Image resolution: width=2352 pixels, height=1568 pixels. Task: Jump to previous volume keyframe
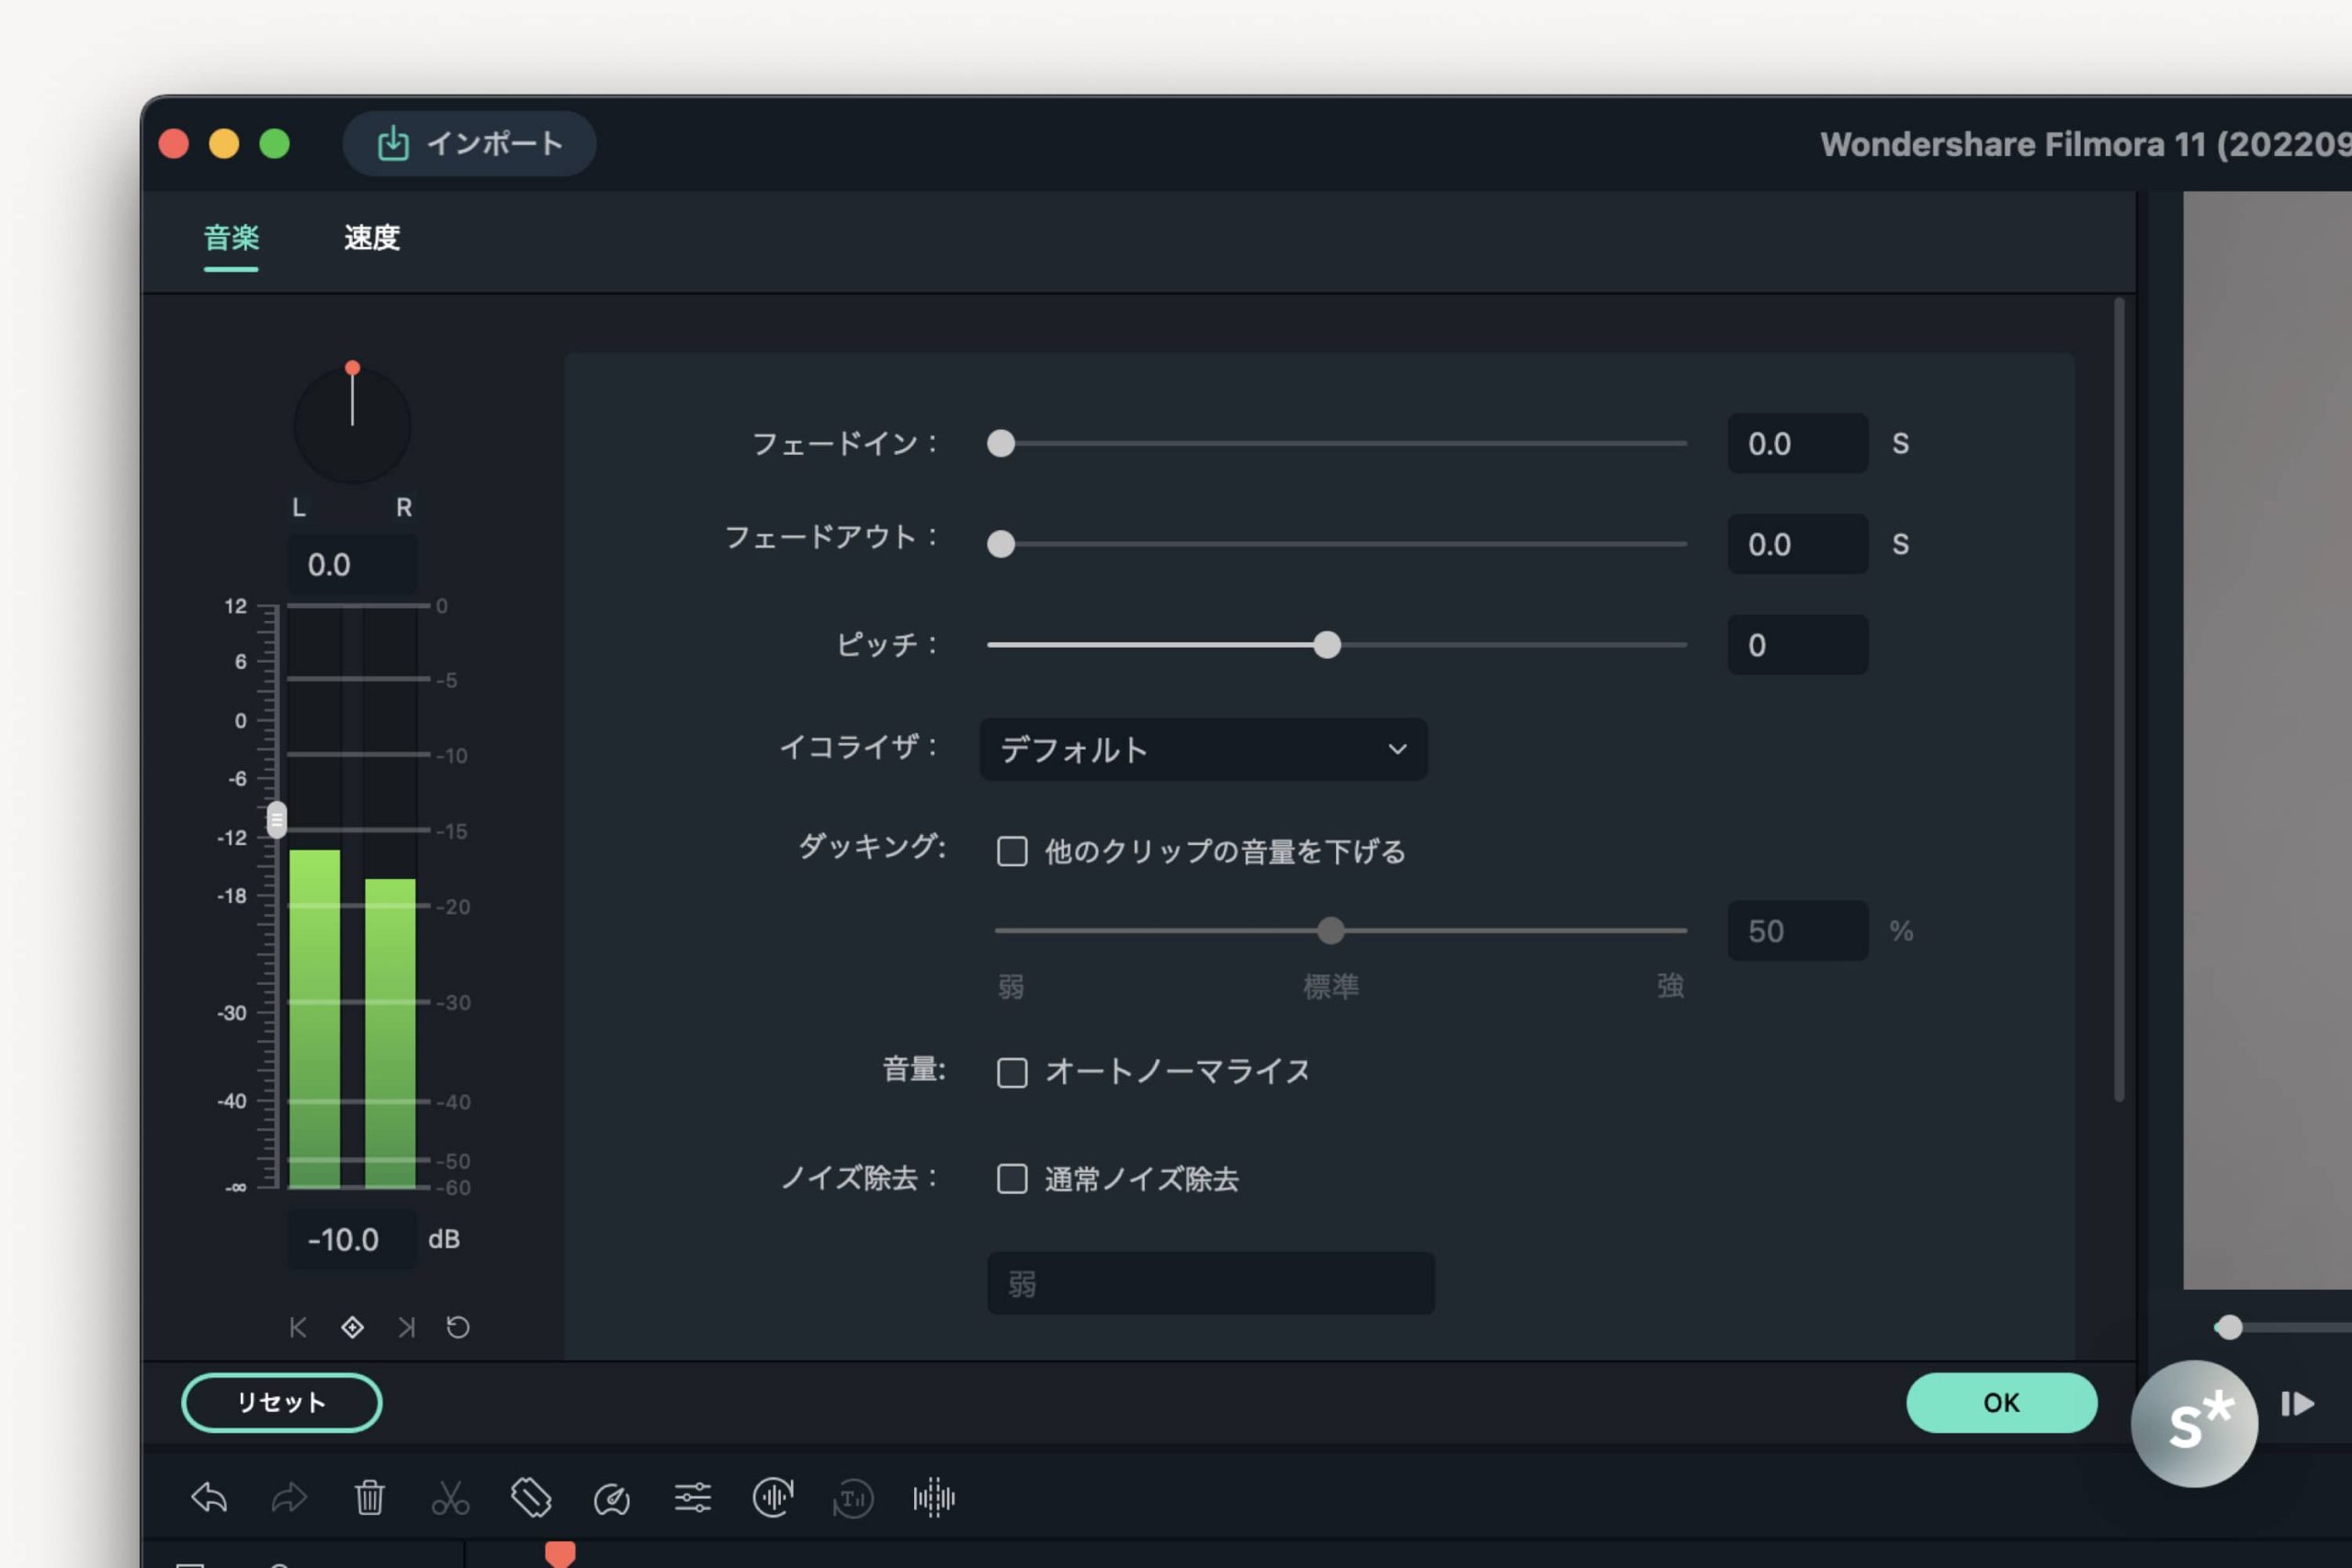pos(297,1327)
